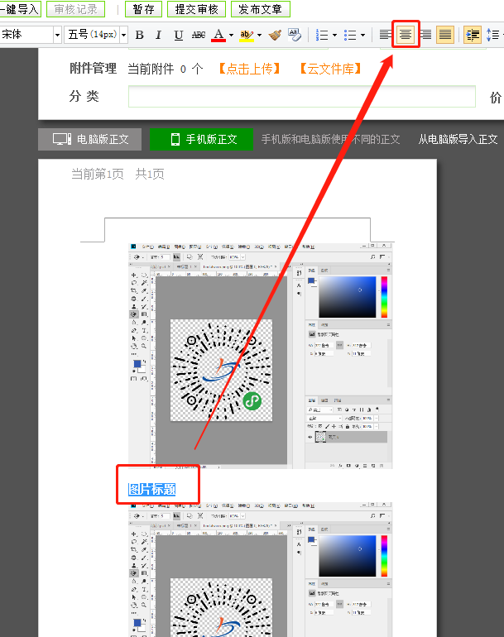Click the highlighted 图片标题 caption text
Viewport: 504px width, 637px height.
[152, 489]
